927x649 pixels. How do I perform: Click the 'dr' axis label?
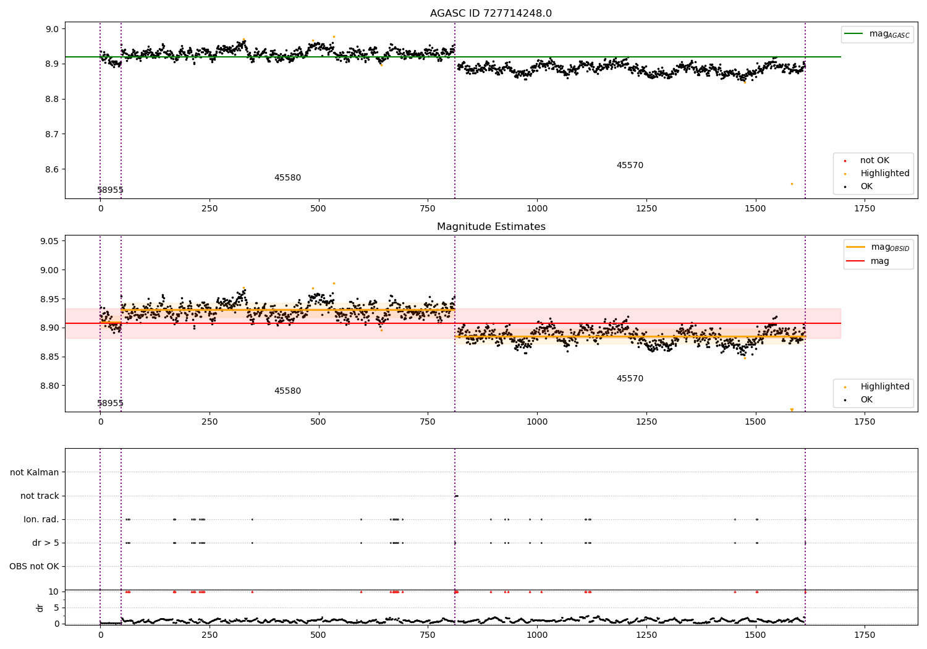tap(40, 608)
